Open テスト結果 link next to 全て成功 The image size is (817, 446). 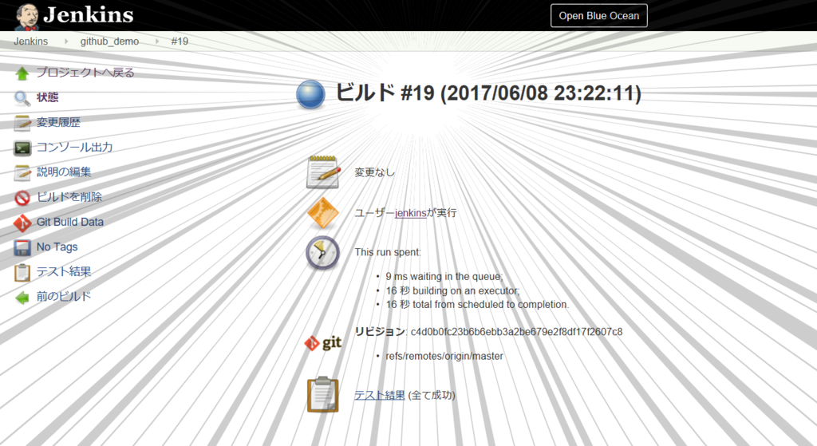[x=380, y=395]
